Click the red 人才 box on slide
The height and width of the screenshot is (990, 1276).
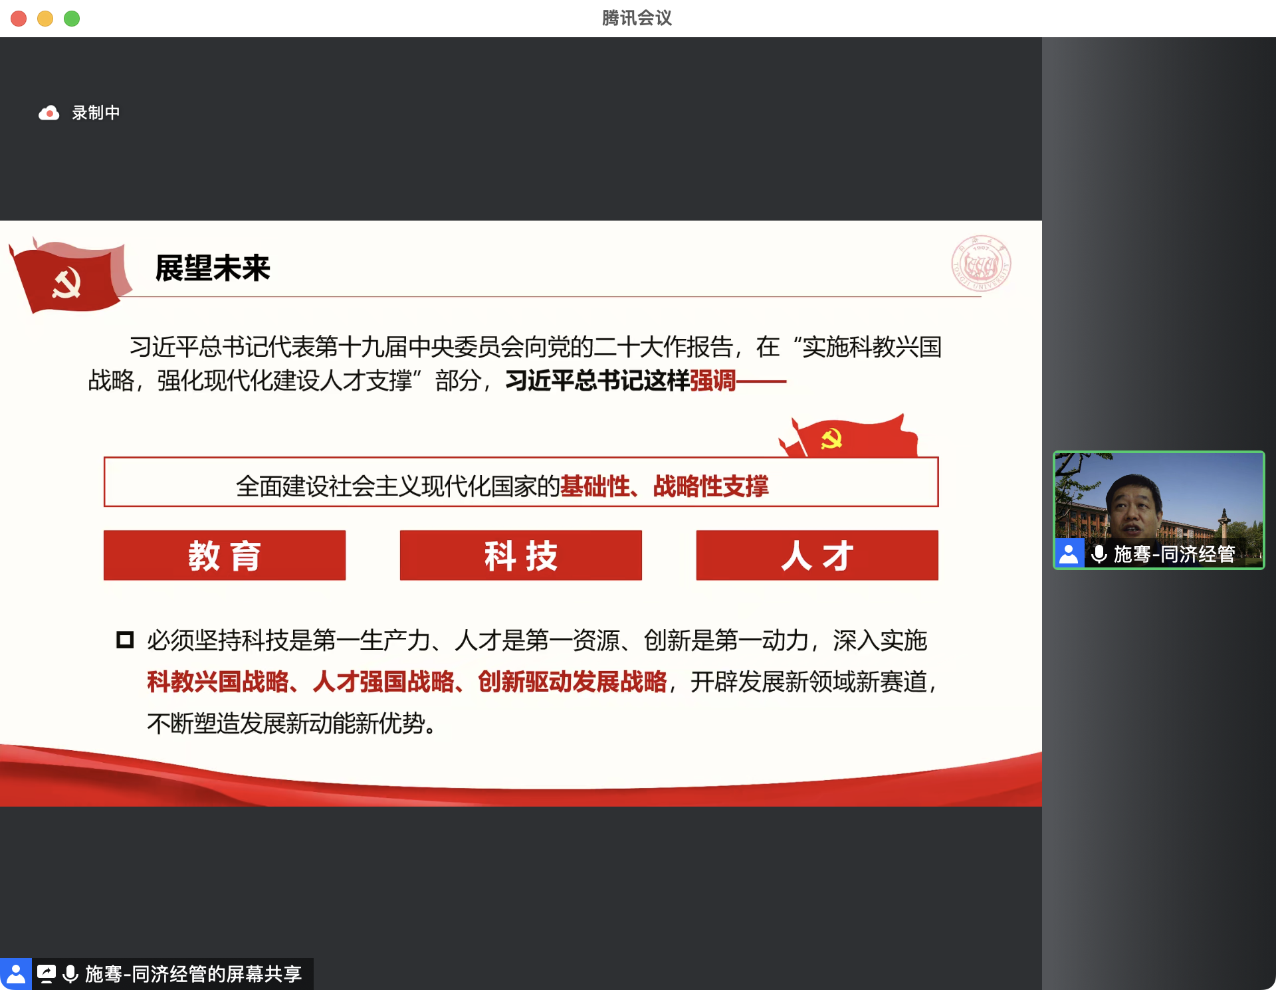tap(817, 555)
